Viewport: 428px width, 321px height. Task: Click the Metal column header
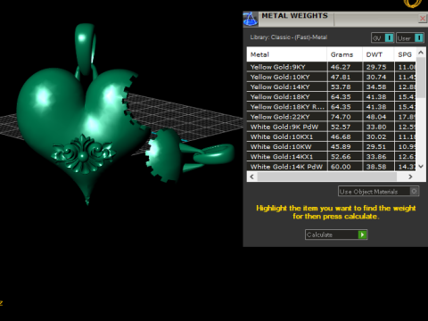pyautogui.click(x=286, y=54)
